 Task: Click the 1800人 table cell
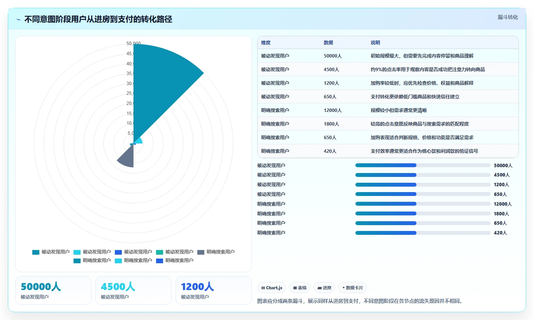click(331, 124)
